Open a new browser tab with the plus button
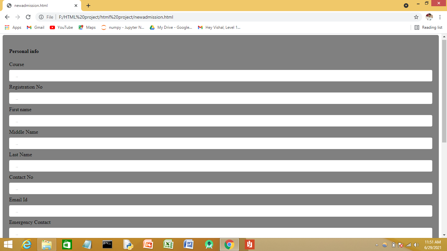447x251 pixels. (x=88, y=6)
